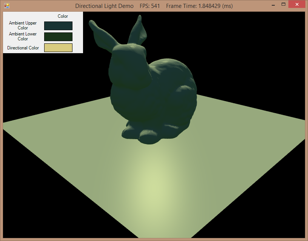This screenshot has height=241, width=308.
Task: Click the "Color" column header
Action: coord(63,16)
